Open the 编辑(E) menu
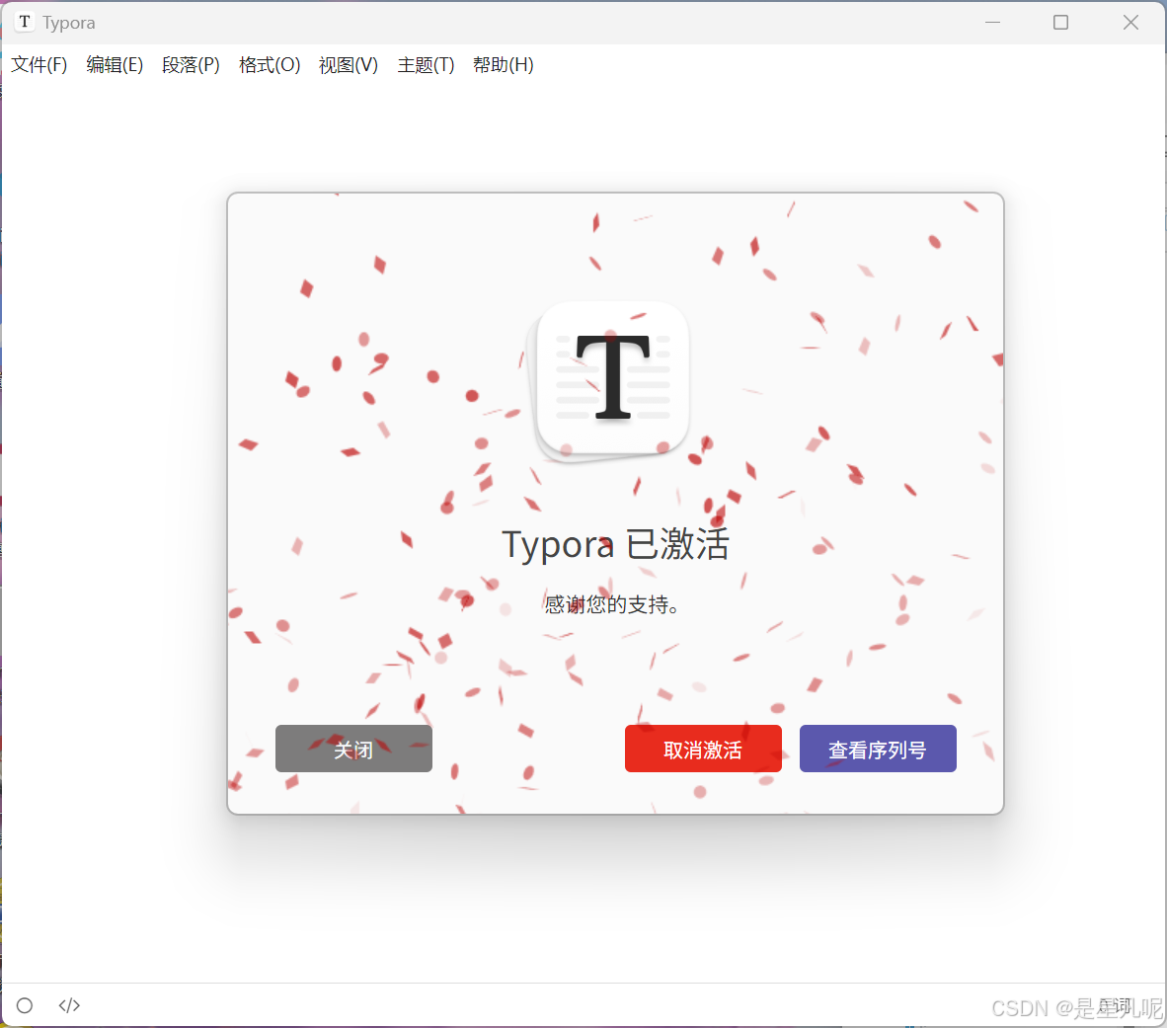The image size is (1167, 1028). 115,65
